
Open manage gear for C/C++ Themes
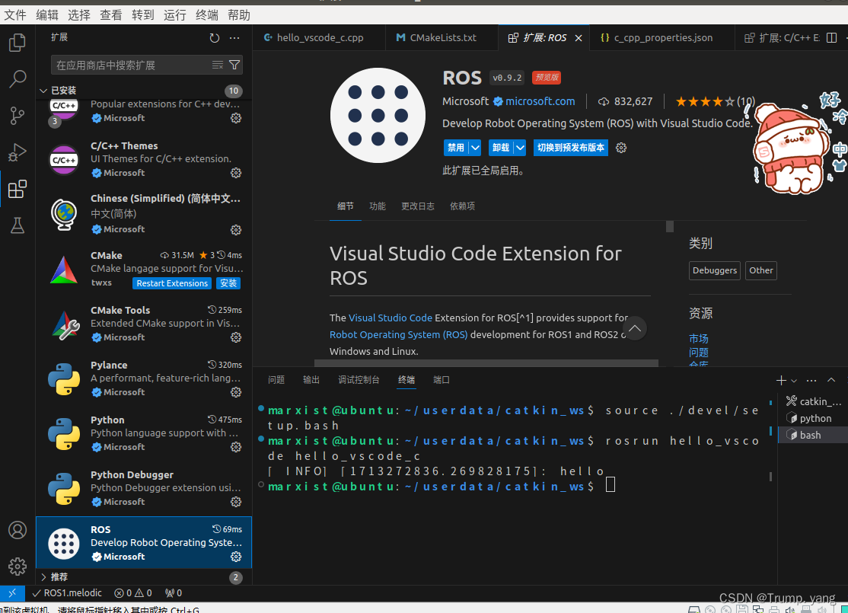[236, 173]
